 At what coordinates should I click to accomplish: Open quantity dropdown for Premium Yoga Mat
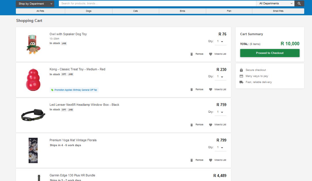pos(220,147)
